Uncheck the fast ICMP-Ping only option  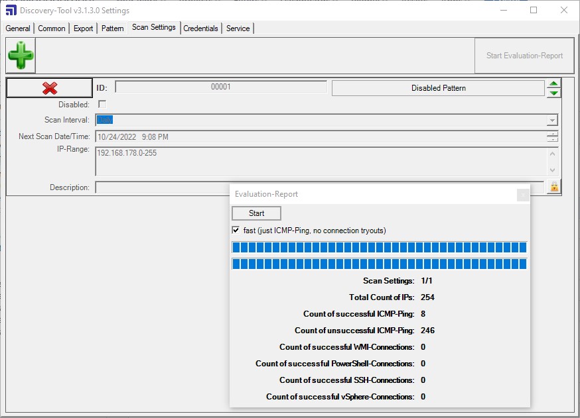pyautogui.click(x=236, y=230)
